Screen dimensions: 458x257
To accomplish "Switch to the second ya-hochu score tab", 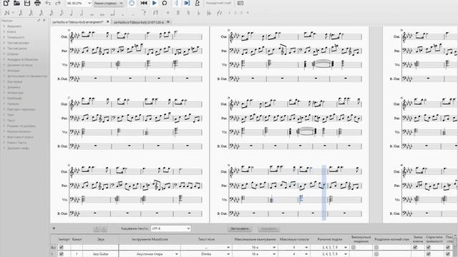I will pos(139,22).
